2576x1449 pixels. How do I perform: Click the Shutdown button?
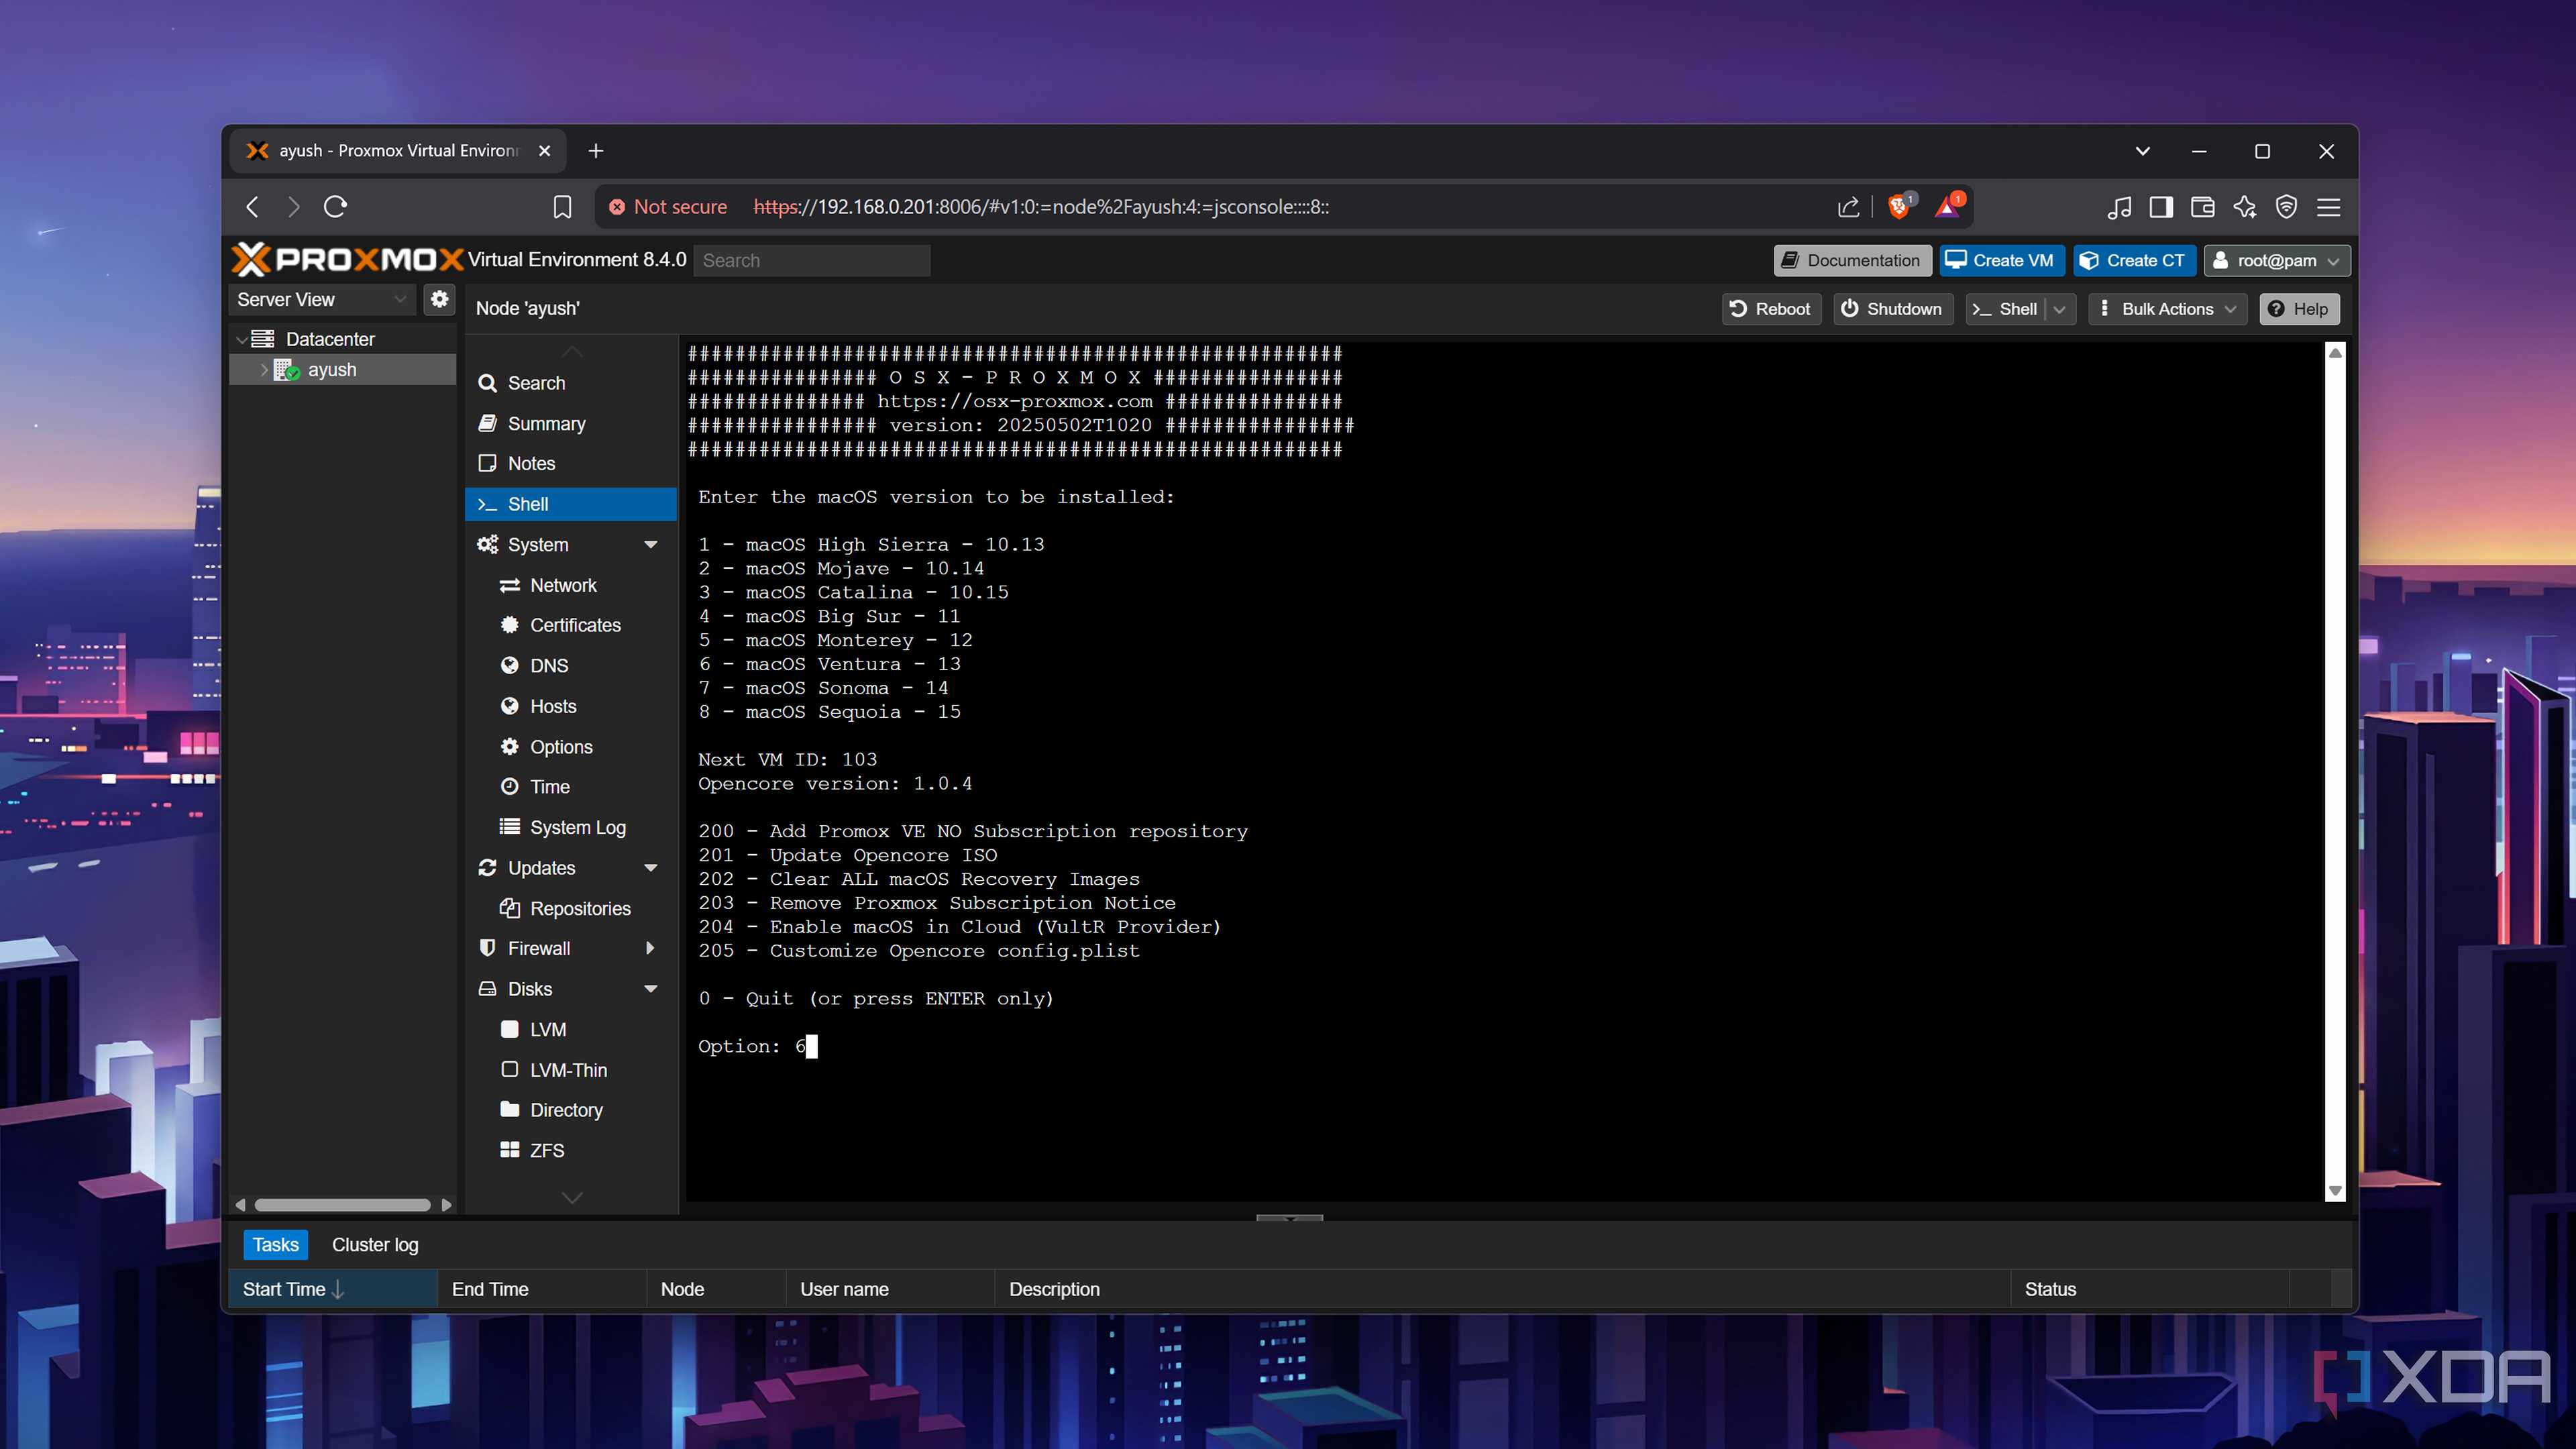(1892, 309)
